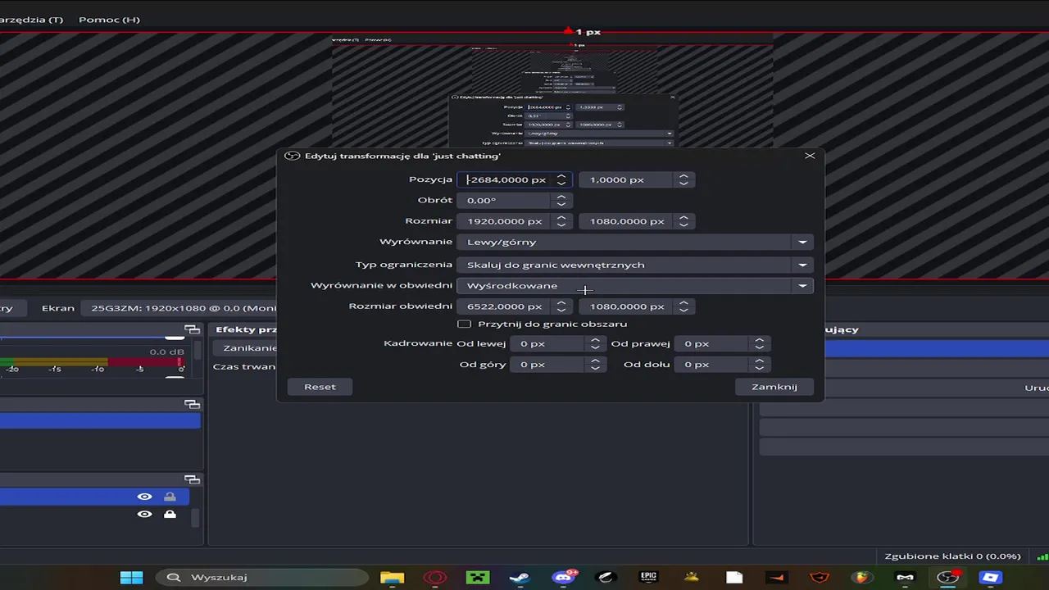Increase Pozycja X with up arrow
Screen dimensions: 1049x590
point(561,176)
